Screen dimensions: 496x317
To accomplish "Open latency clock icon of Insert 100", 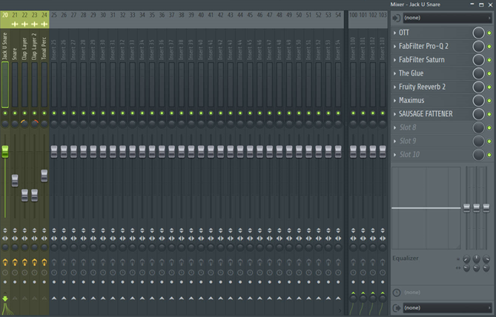I will coord(354,273).
